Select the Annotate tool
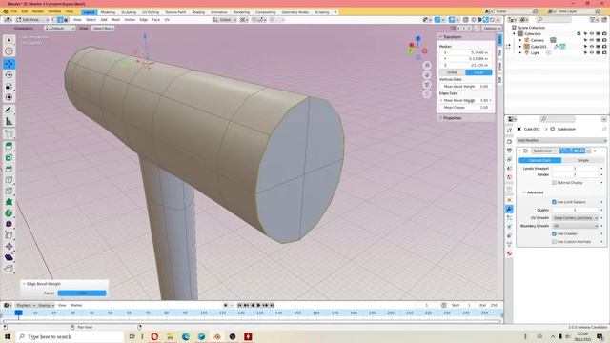 pyautogui.click(x=9, y=111)
